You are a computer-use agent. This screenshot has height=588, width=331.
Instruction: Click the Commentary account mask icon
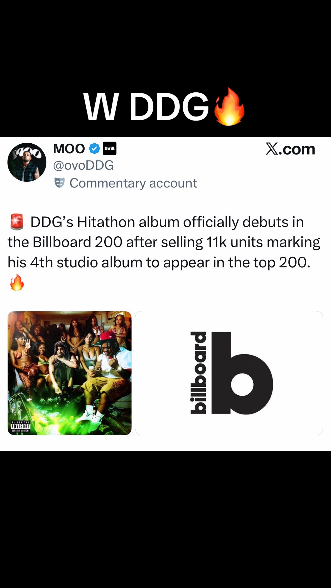pyautogui.click(x=59, y=183)
